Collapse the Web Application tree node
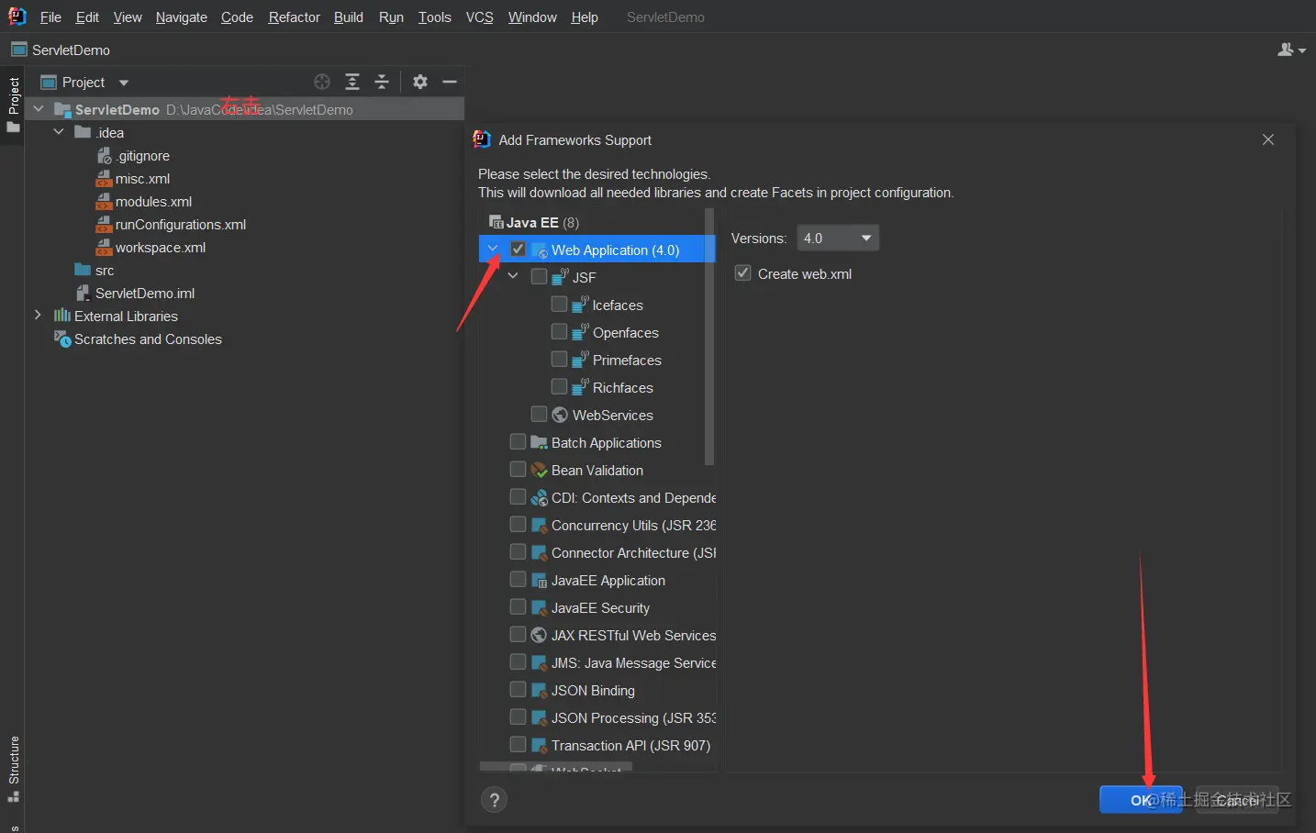This screenshot has height=833, width=1316. pos(494,249)
